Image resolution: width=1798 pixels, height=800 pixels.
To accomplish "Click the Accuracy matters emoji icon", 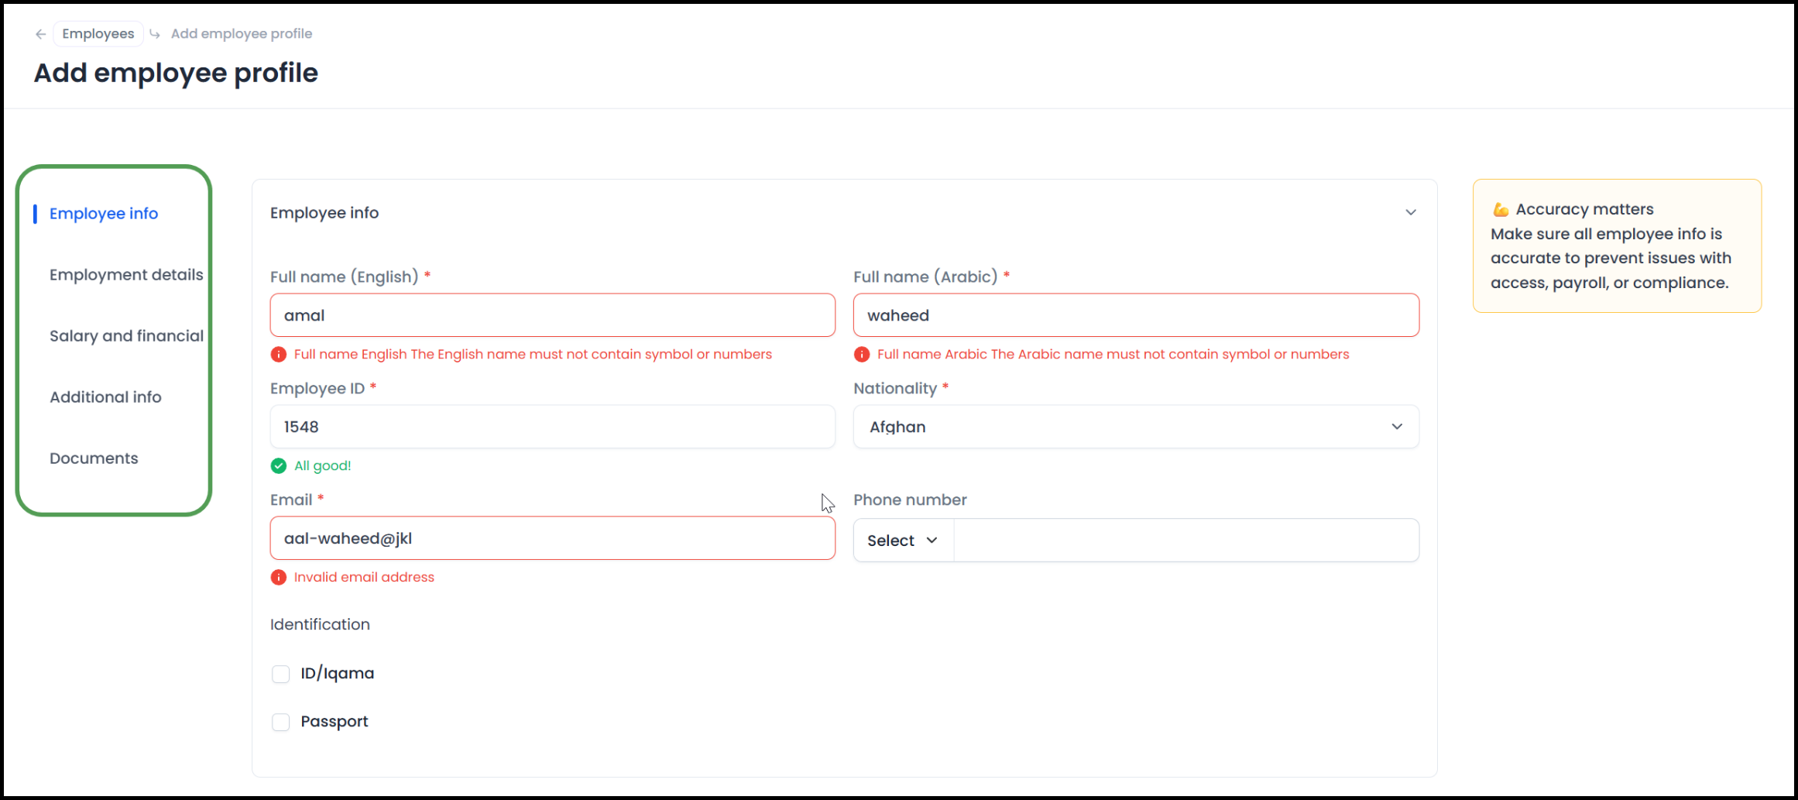I will 1501,210.
